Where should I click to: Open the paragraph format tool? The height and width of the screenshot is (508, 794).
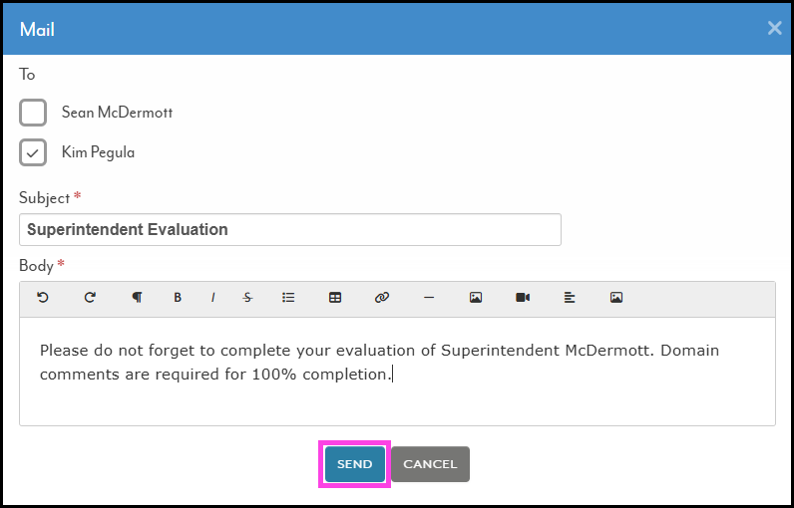(137, 297)
